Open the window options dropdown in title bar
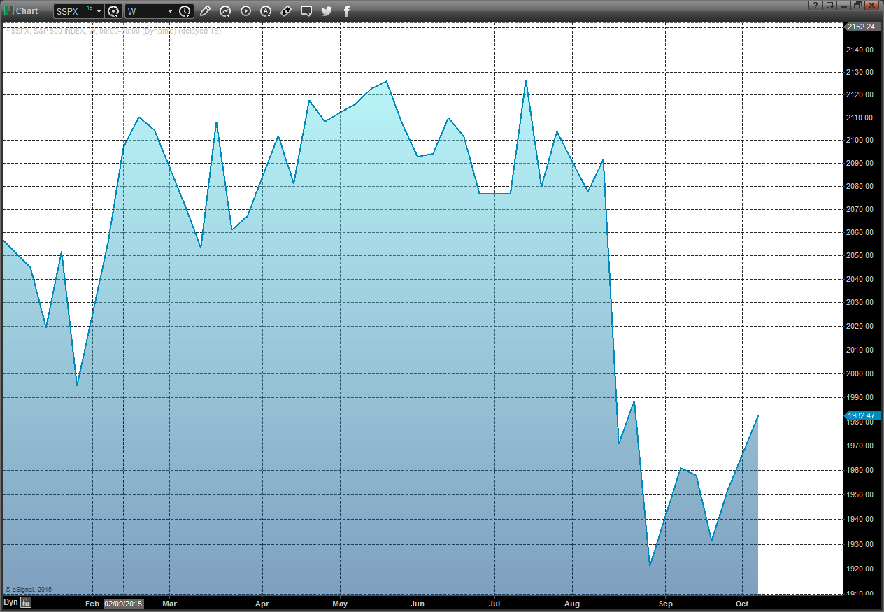Viewport: 884px width, 612px height. 829,6
